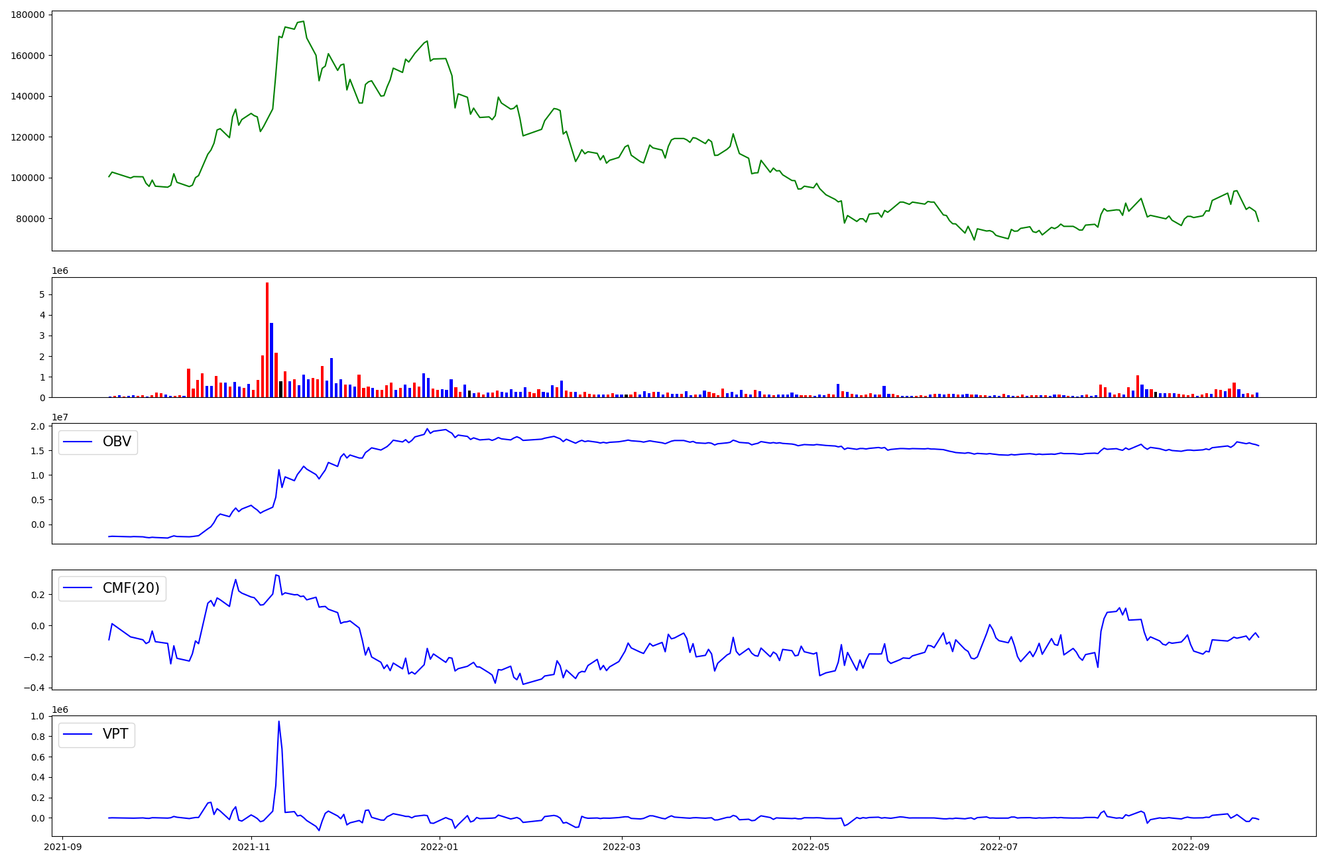Viewport: 1326px width, 862px height.
Task: Click the 80000 price axis label
Action: (x=30, y=219)
